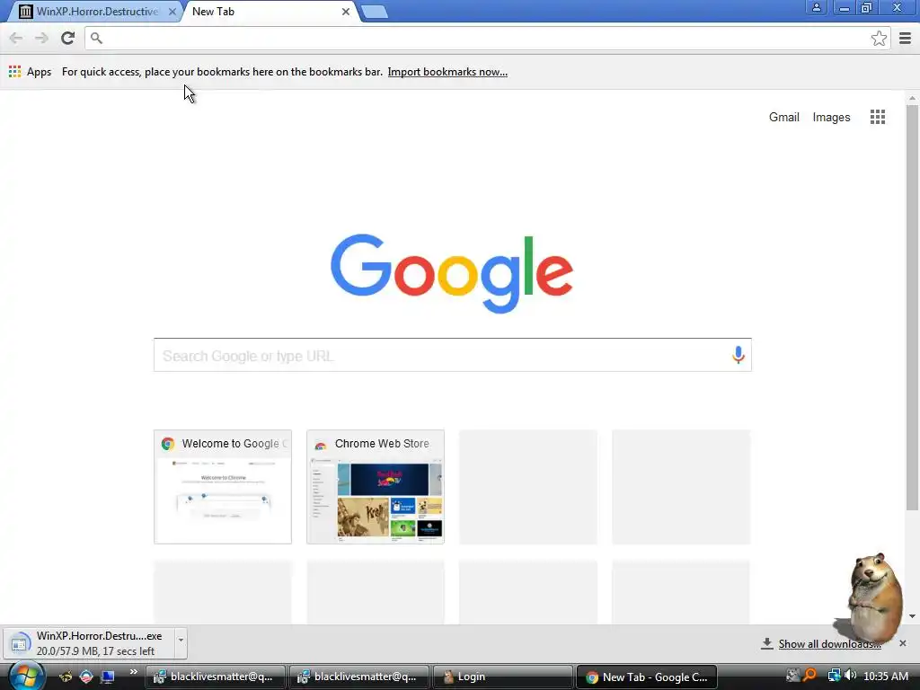Reload the current page
The width and height of the screenshot is (920, 690).
pyautogui.click(x=67, y=38)
